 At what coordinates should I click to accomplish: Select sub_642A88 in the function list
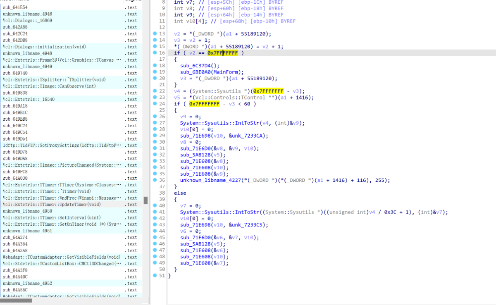point(71,27)
